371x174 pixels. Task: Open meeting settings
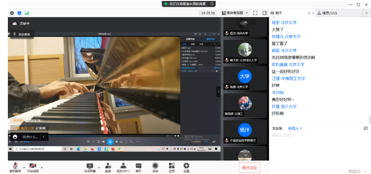(x=187, y=168)
